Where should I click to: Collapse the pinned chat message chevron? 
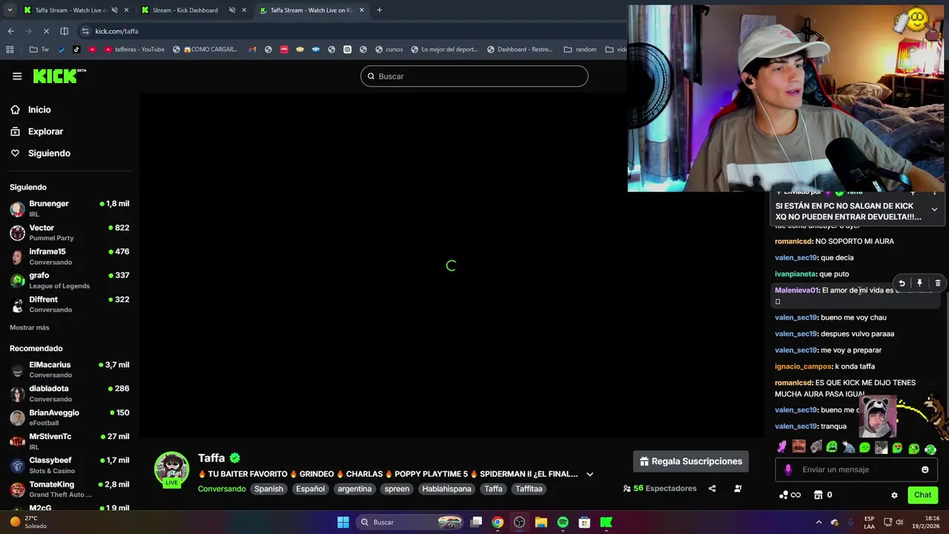point(934,210)
